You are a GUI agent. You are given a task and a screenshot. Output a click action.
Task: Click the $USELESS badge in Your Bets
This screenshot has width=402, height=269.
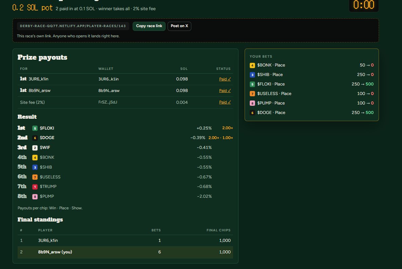pyautogui.click(x=252, y=94)
